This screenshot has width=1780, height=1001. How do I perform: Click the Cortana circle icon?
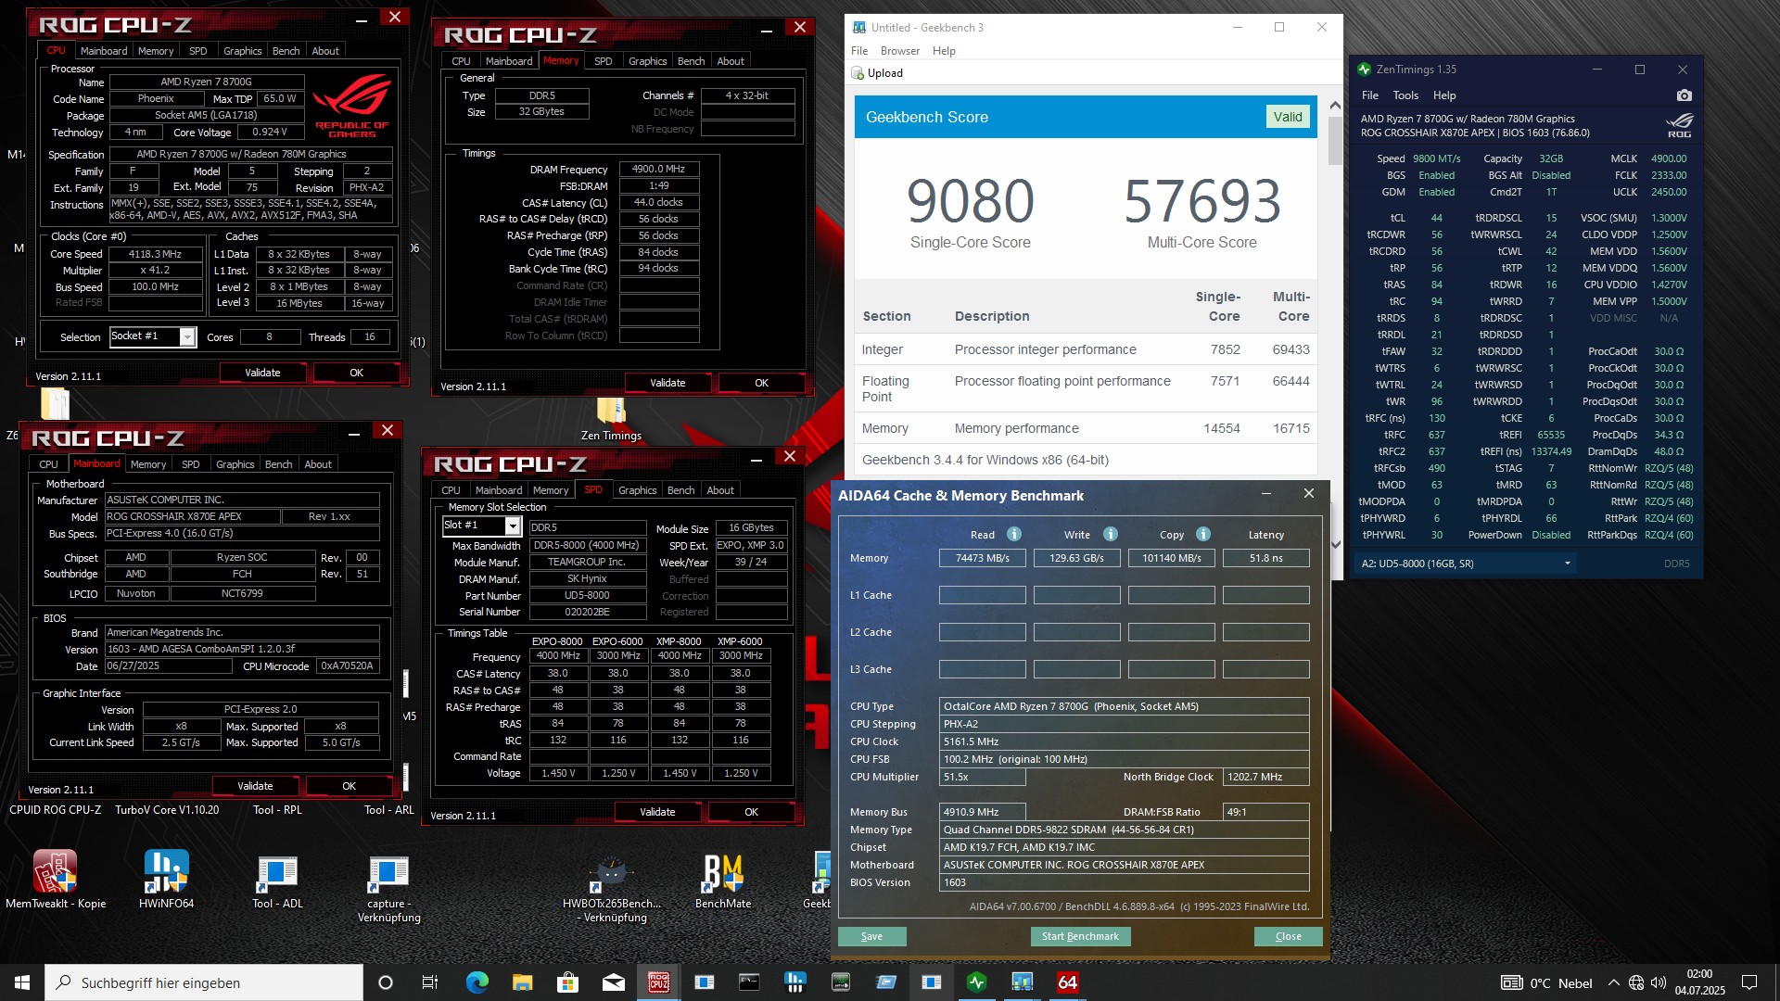coord(386,982)
